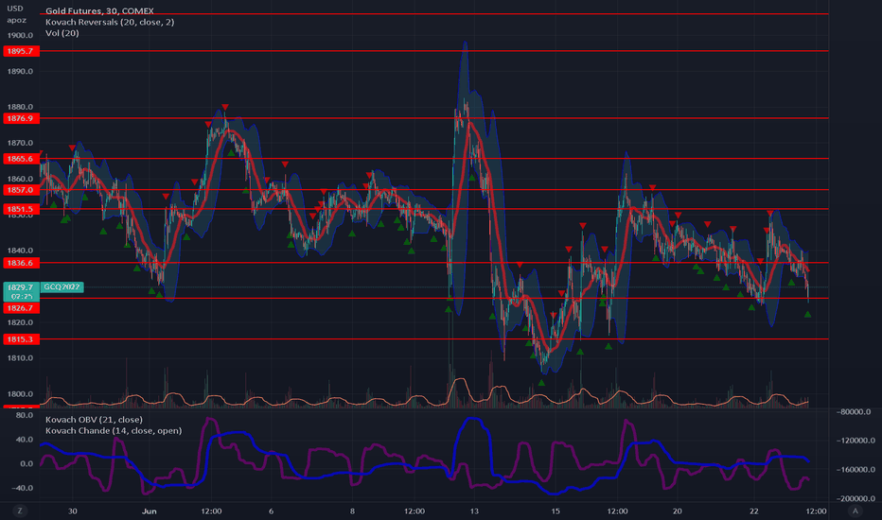The width and height of the screenshot is (882, 520).
Task: Toggle the A auto-scale button
Action: coord(855,511)
